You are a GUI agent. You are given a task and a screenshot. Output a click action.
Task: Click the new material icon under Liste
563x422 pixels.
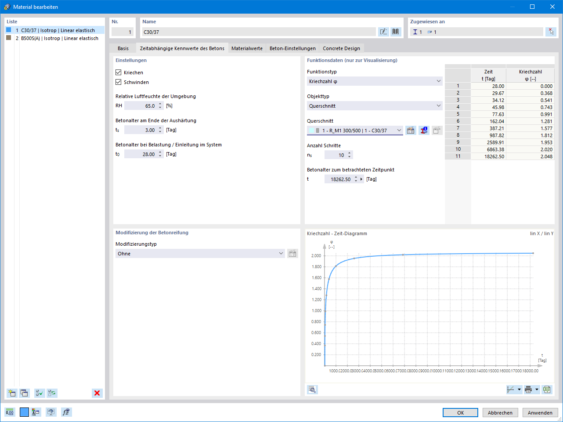12,393
